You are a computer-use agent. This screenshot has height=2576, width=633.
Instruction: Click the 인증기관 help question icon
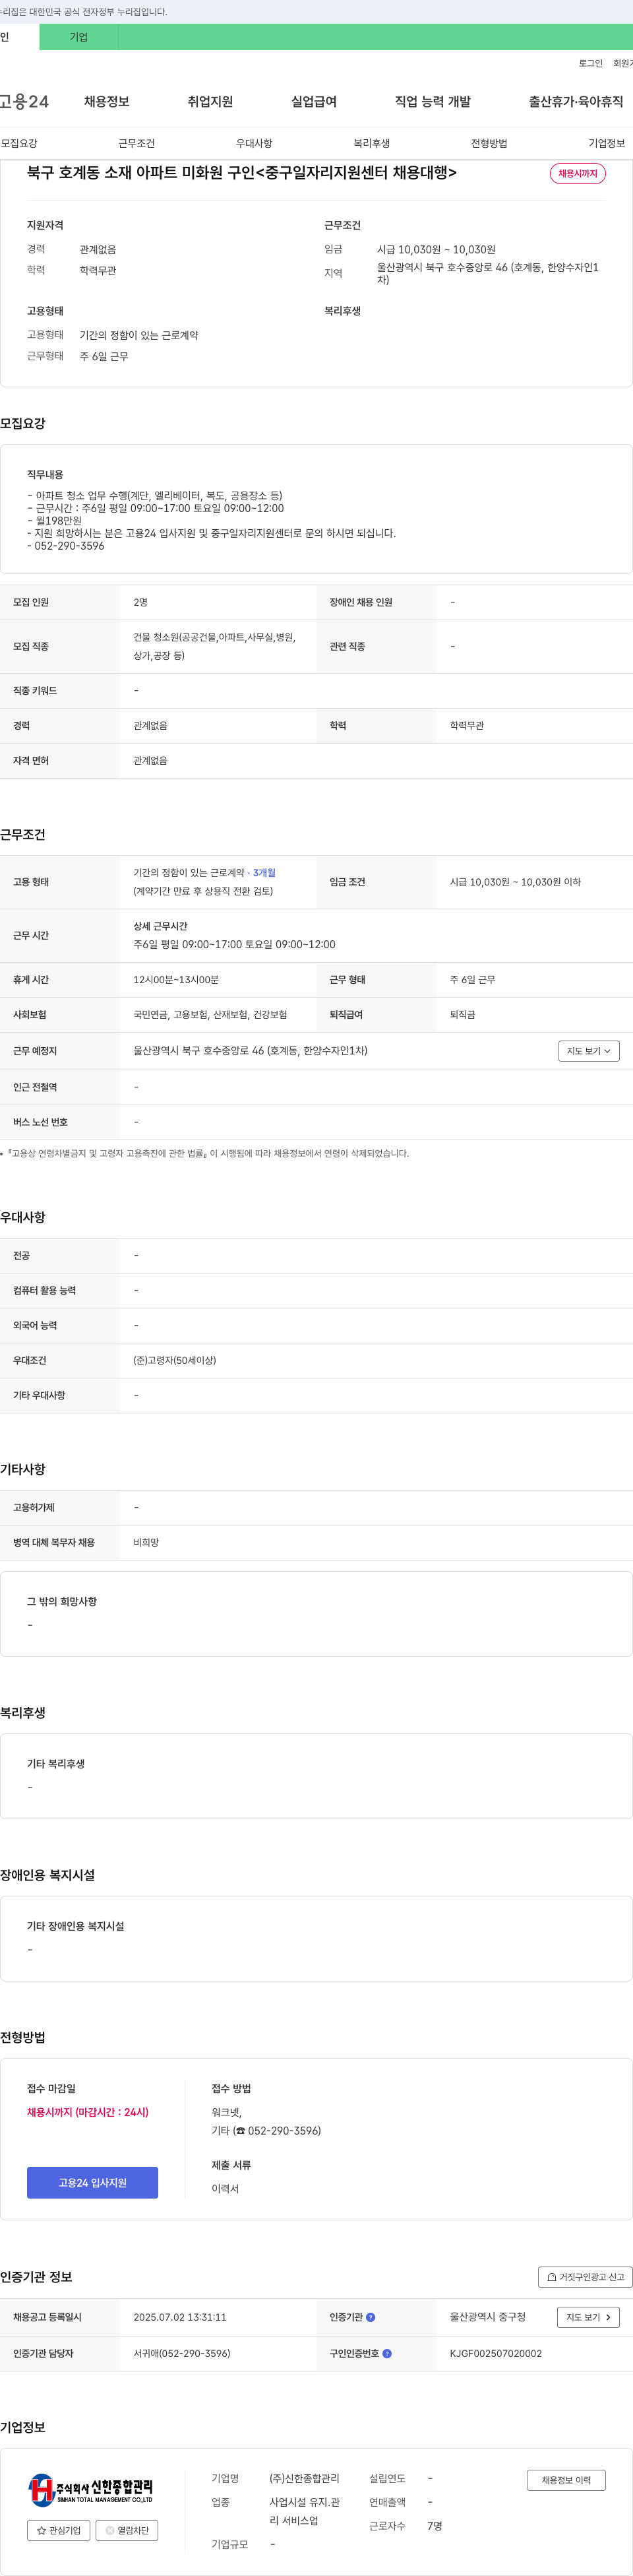[x=371, y=2317]
